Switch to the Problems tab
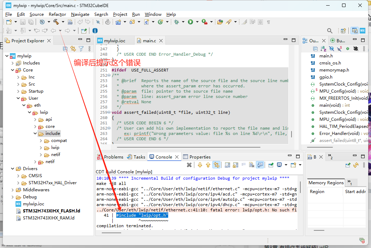 pyautogui.click(x=113, y=157)
